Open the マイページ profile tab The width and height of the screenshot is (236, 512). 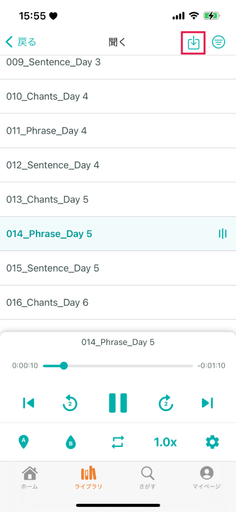(206, 478)
